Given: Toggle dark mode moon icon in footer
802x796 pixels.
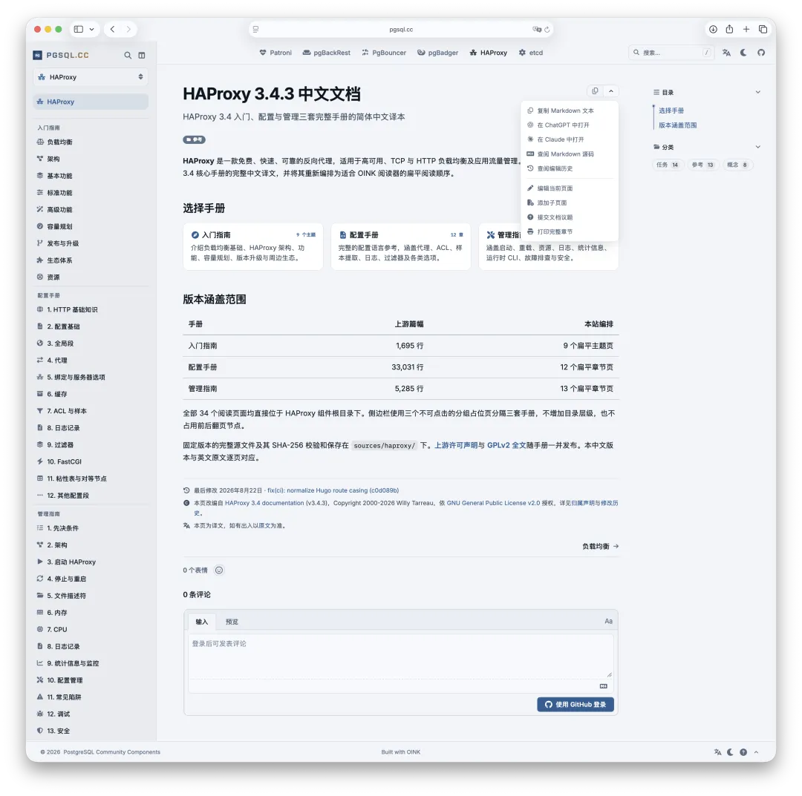Looking at the screenshot, I should tap(730, 752).
